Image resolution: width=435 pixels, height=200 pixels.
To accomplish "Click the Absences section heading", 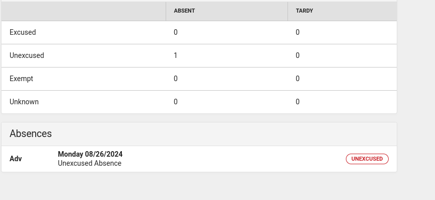I will [31, 134].
